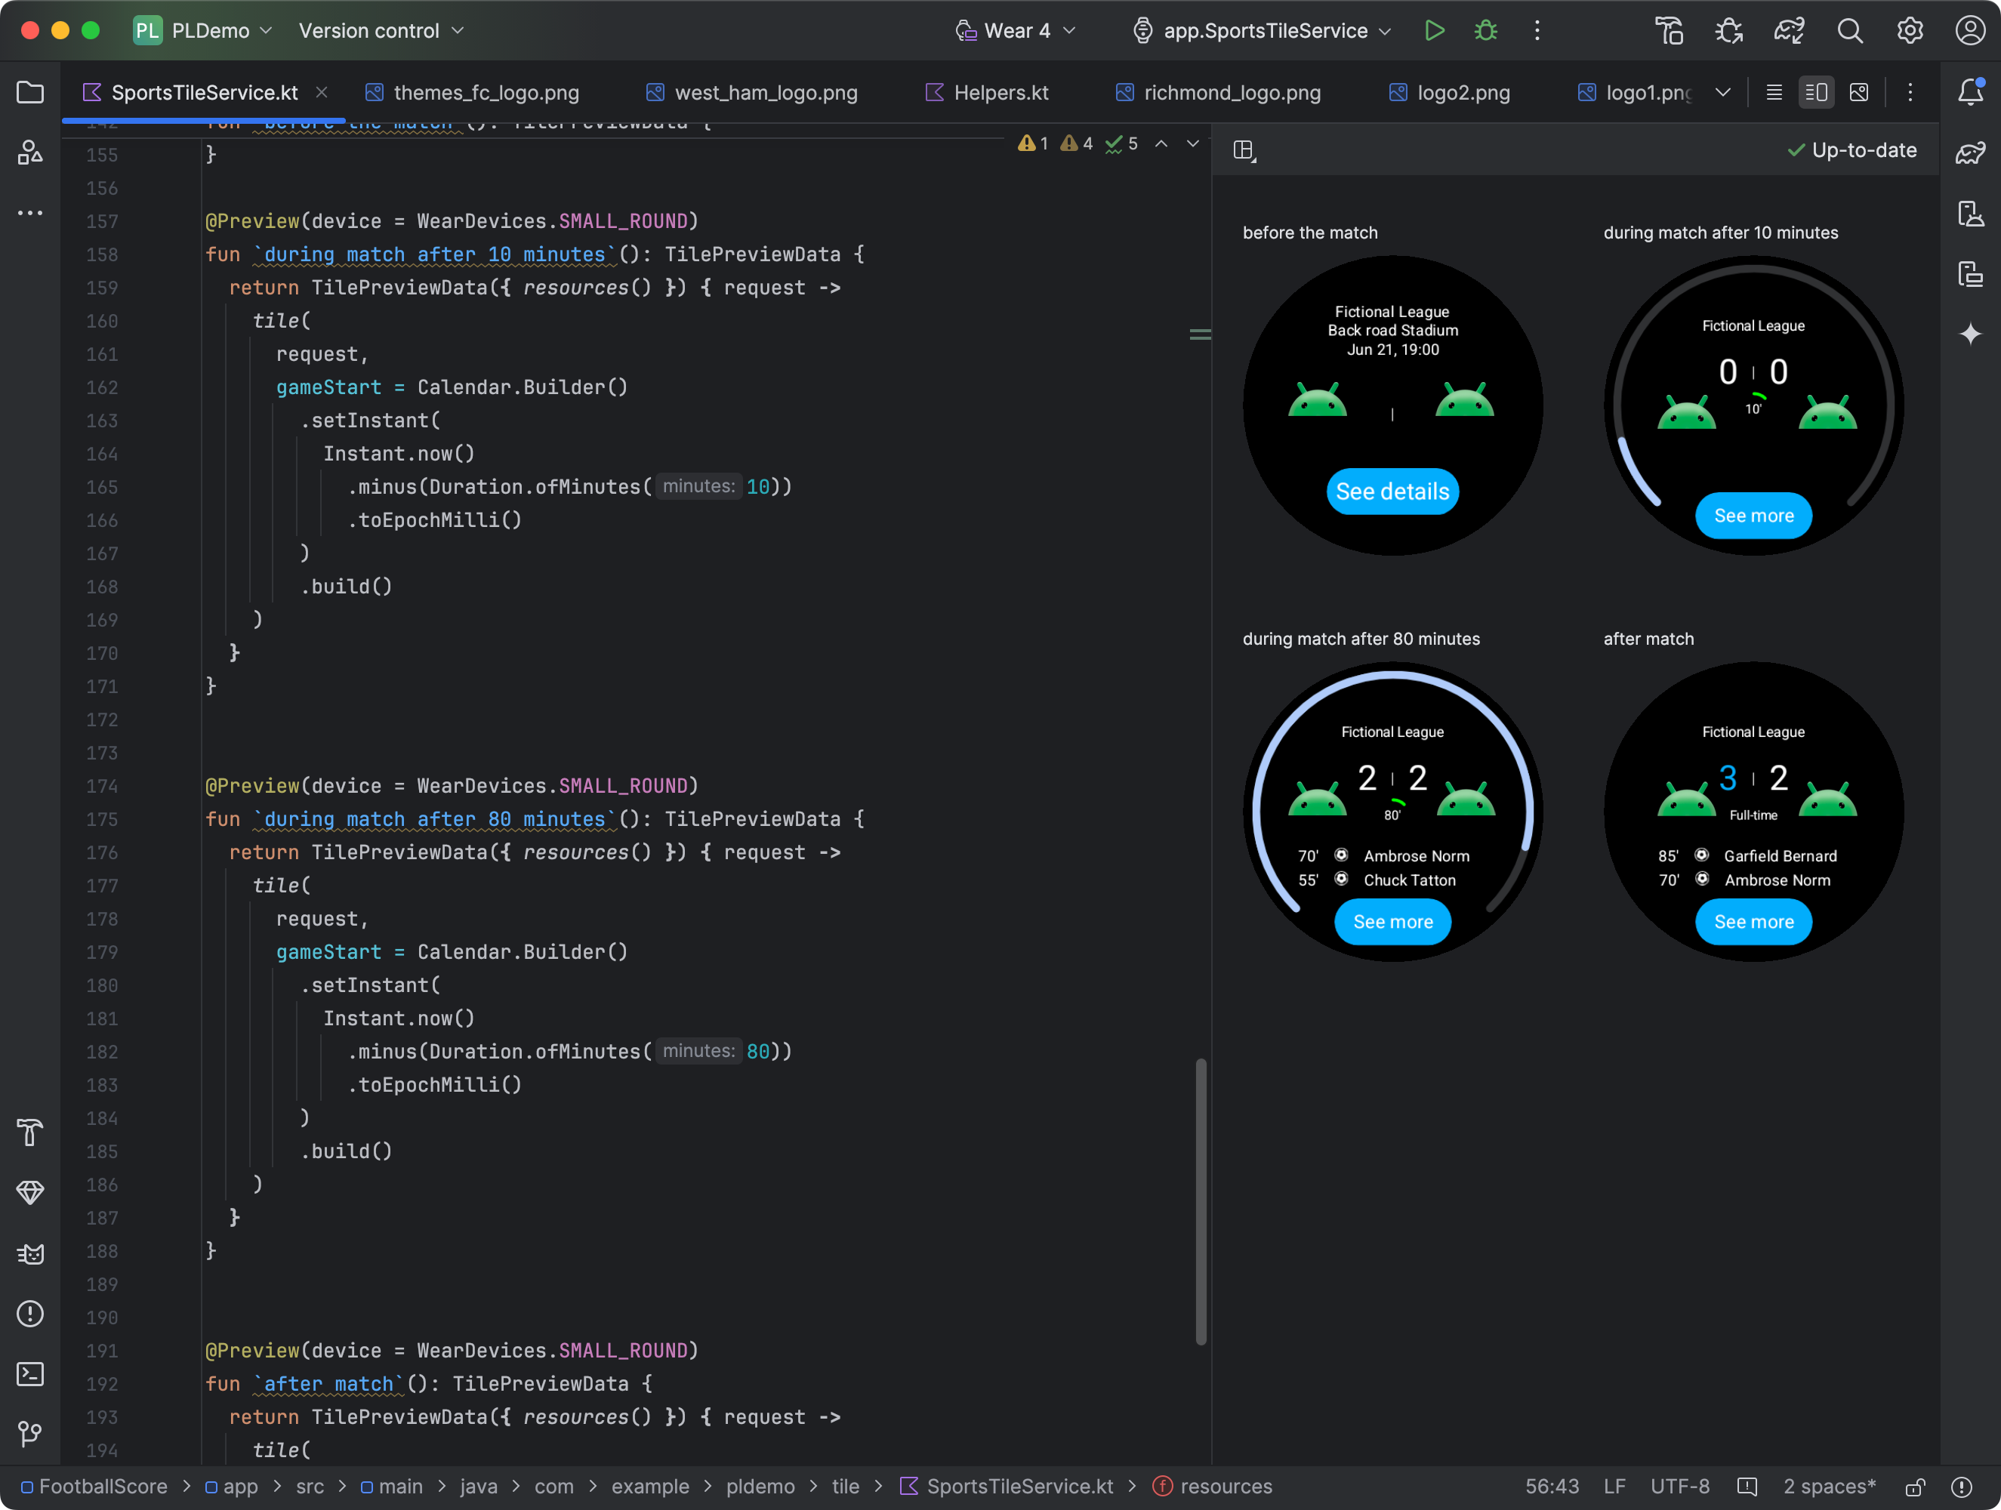Click 'See details' button in before match preview
This screenshot has height=1510, width=2001.
1391,488
